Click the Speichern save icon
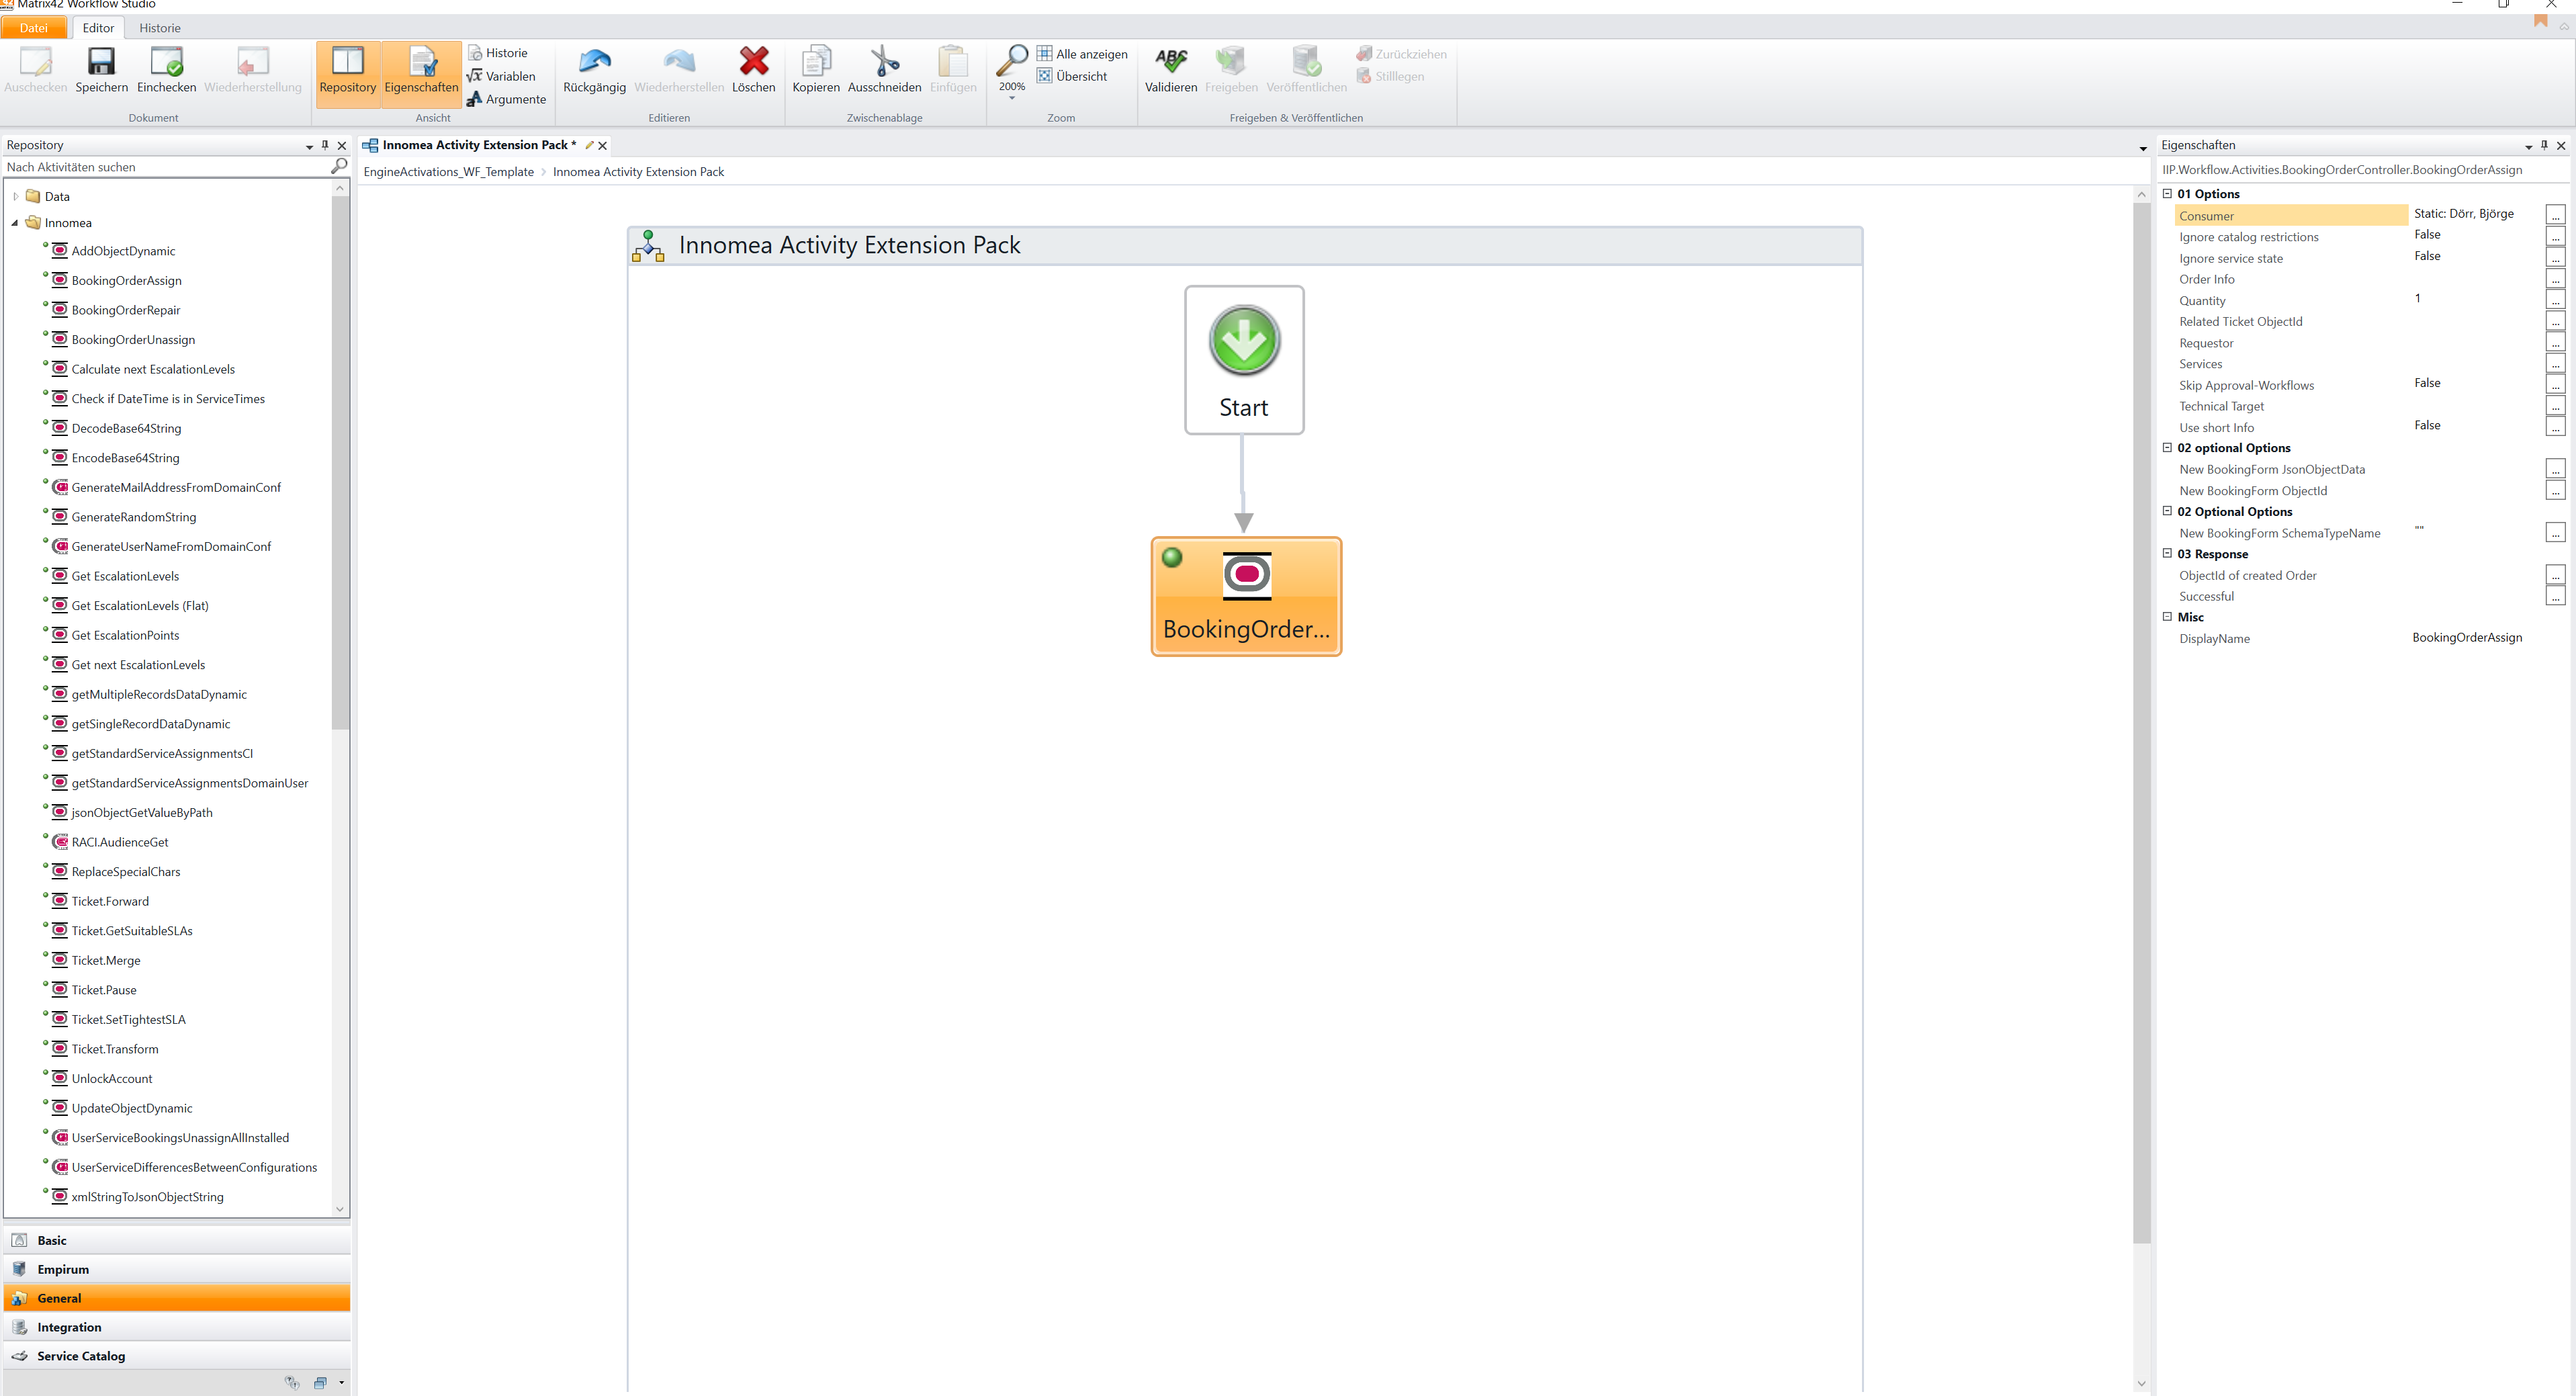 pyautogui.click(x=101, y=63)
